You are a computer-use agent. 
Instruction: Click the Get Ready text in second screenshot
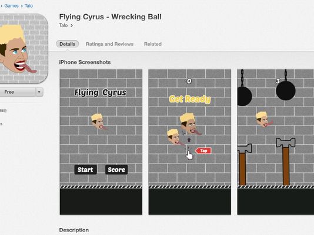[x=190, y=99]
